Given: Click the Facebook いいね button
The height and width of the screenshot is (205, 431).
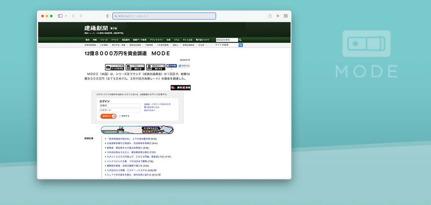Looking at the screenshot, I should pyautogui.click(x=171, y=66).
